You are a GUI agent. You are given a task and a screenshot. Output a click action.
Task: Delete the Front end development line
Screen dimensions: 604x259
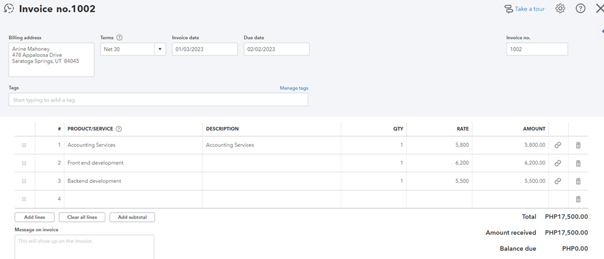(x=578, y=164)
